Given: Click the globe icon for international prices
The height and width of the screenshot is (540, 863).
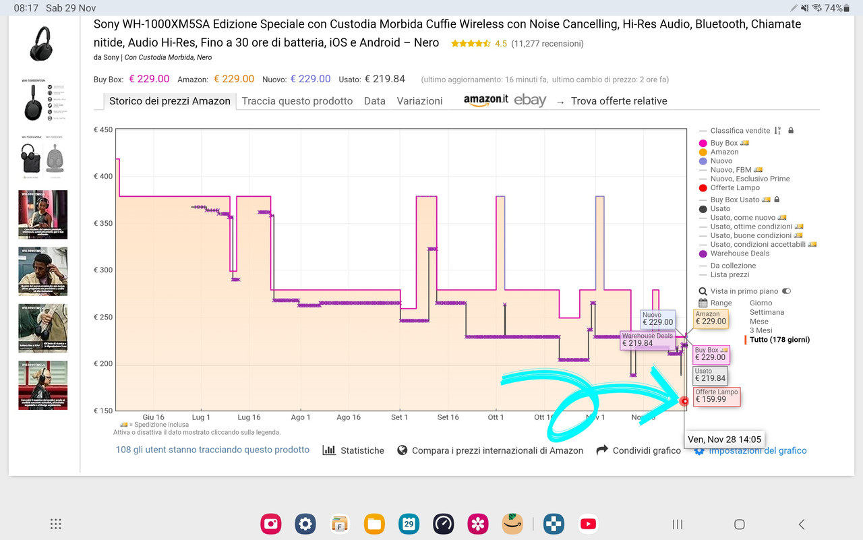Looking at the screenshot, I should [x=403, y=450].
